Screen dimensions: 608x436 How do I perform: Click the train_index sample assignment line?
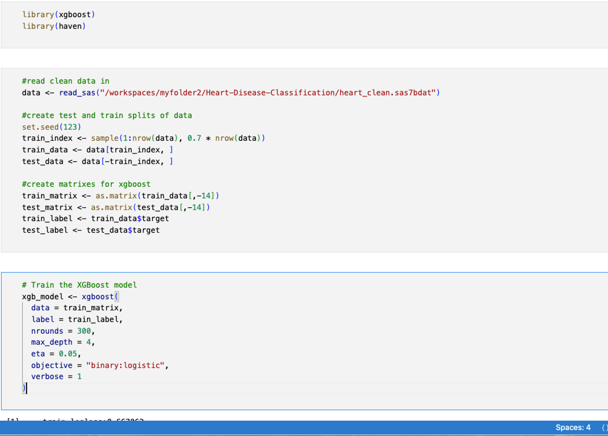pyautogui.click(x=143, y=138)
